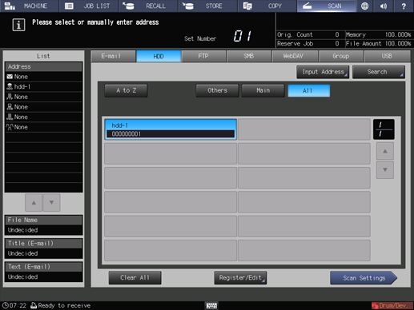Click the Clear All button
This screenshot has height=310, width=414.
[135, 278]
